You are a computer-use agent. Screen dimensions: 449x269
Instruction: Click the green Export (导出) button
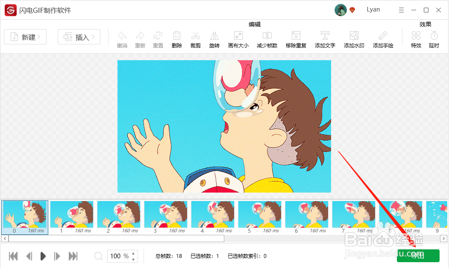[418, 255]
